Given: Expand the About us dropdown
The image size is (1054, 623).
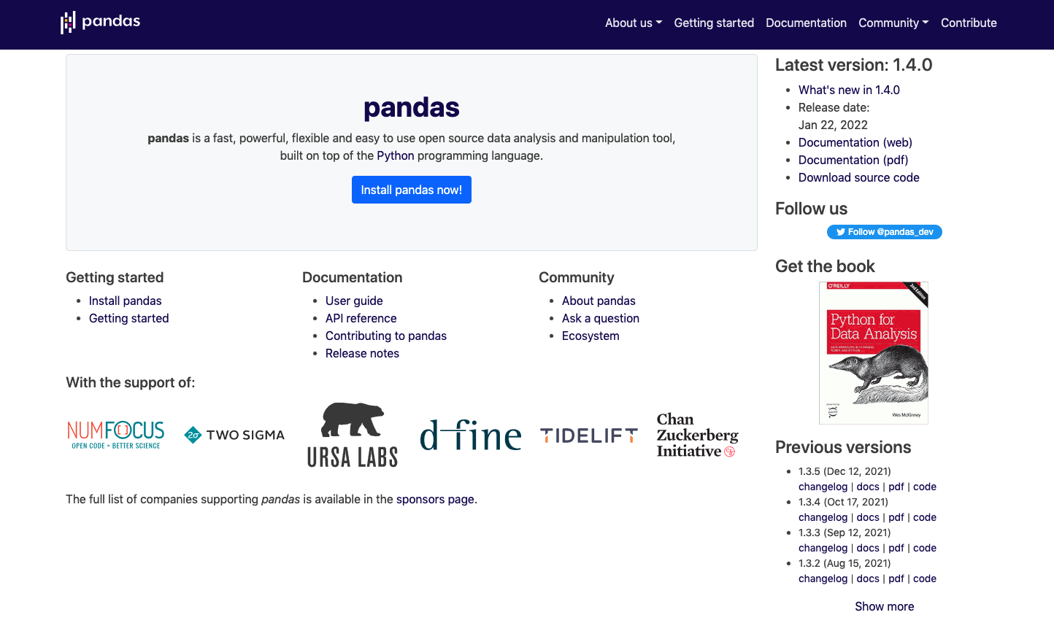Looking at the screenshot, I should pyautogui.click(x=634, y=23).
